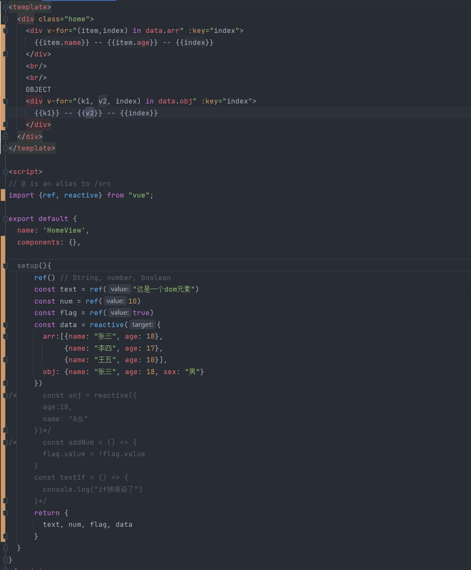The height and width of the screenshot is (570, 471).
Task: Click 'HomeView' name string
Action: point(64,230)
